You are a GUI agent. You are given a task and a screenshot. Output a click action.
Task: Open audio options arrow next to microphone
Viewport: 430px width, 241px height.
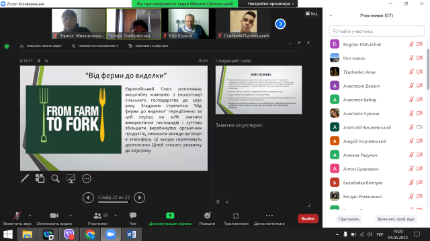tap(30, 216)
